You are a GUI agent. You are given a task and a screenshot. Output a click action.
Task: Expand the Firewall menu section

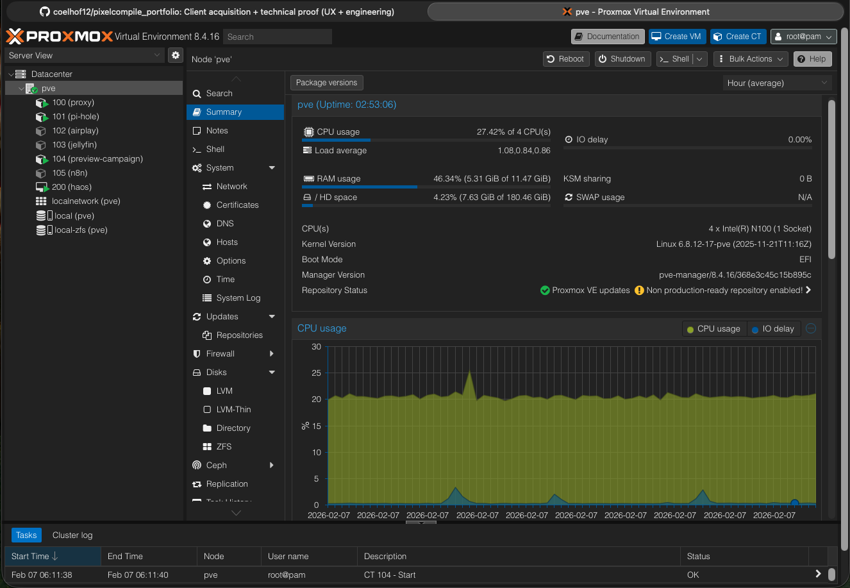point(272,354)
